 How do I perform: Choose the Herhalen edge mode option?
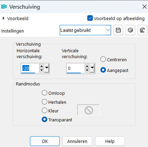[x=45, y=102]
